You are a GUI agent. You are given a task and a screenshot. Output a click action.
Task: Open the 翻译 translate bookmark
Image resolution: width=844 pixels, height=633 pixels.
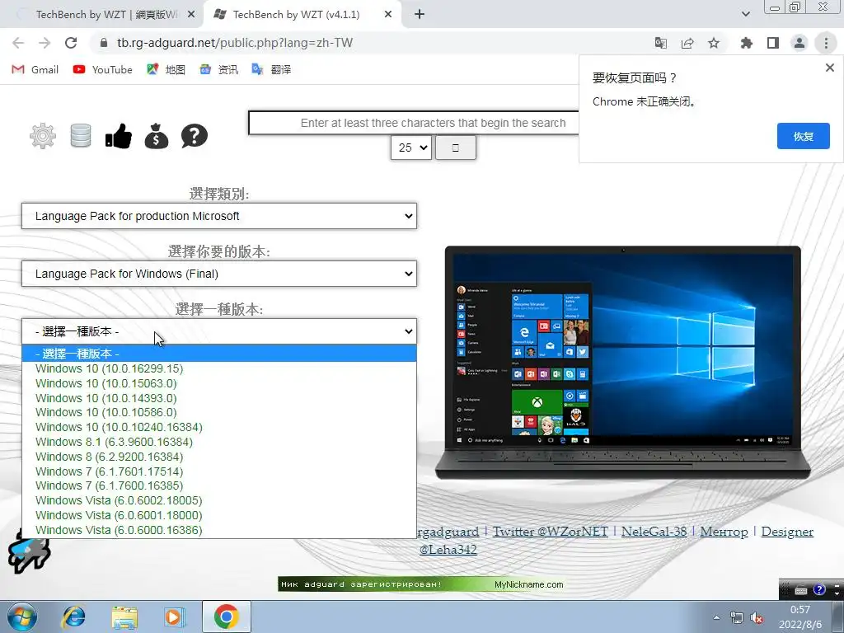[x=272, y=69]
